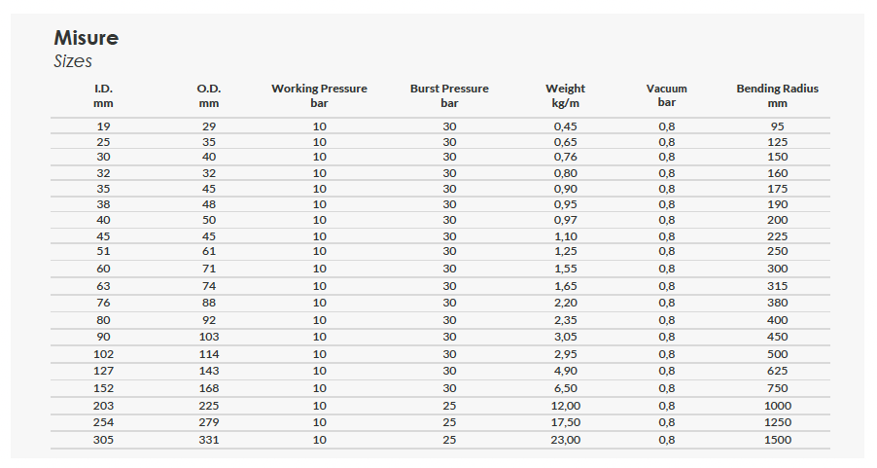877x468 pixels.
Task: Click the weight value 23,00
Action: pos(566,440)
